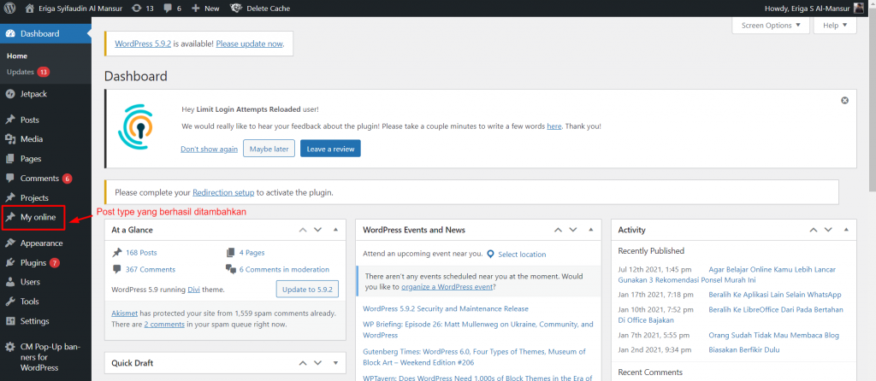Open the 367 Comments link
This screenshot has height=381, width=876.
click(x=151, y=269)
